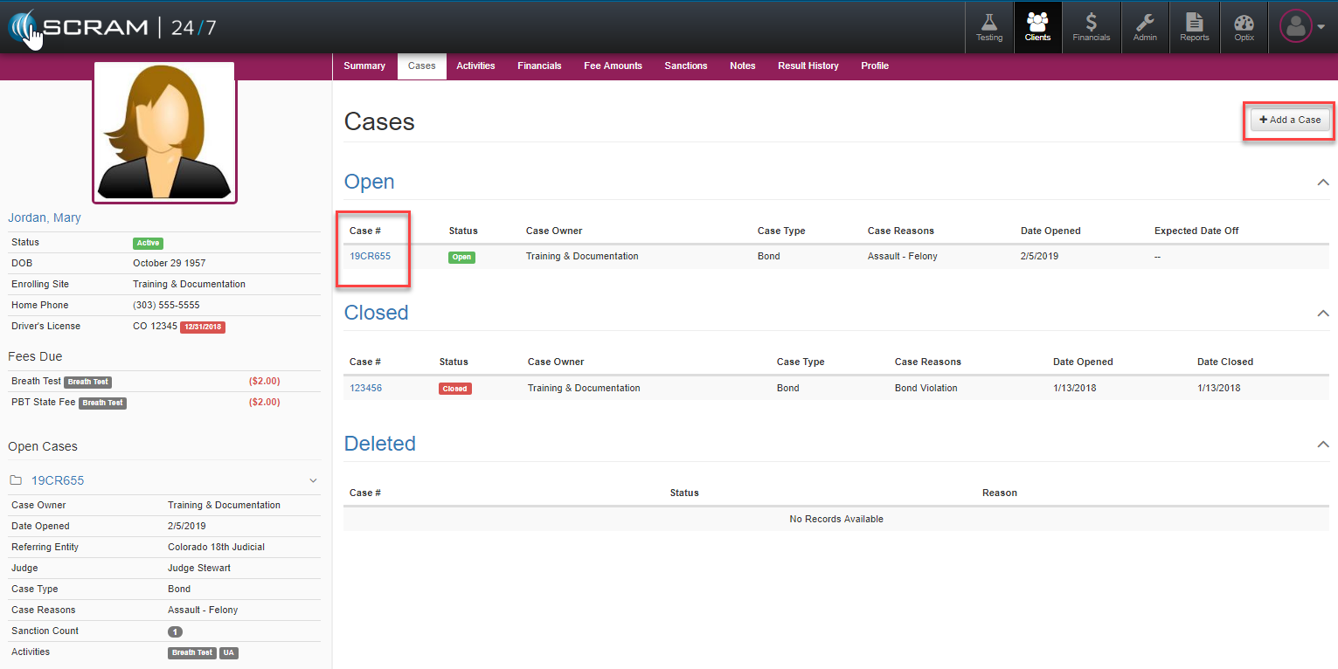Open the Result History tab
Viewport: 1338px width, 669px height.
(808, 66)
